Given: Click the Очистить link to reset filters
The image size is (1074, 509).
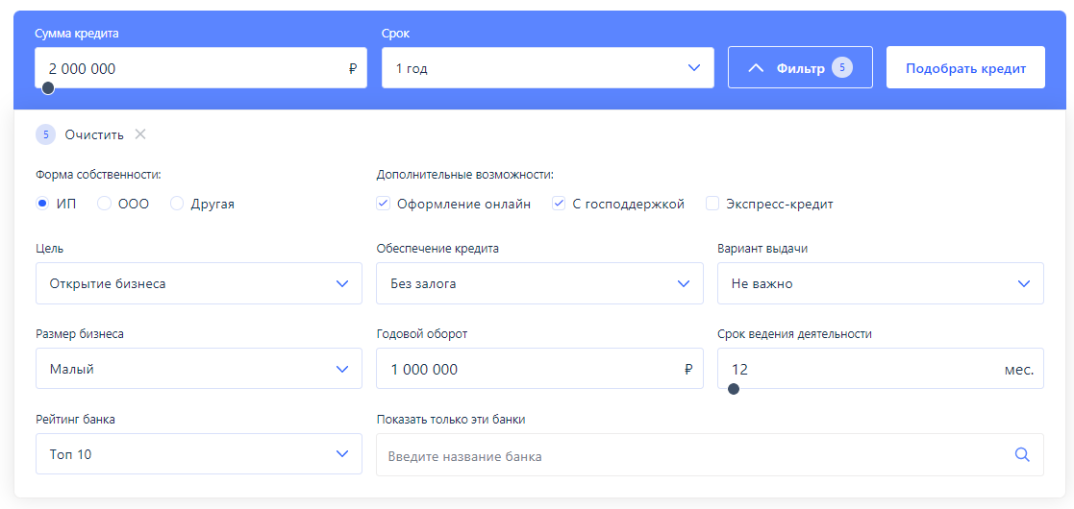Looking at the screenshot, I should pos(94,134).
